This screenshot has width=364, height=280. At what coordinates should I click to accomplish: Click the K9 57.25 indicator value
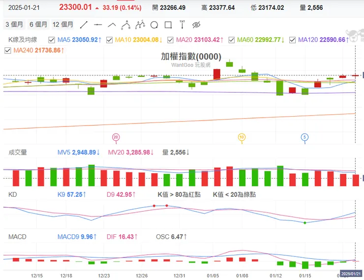click(72, 194)
